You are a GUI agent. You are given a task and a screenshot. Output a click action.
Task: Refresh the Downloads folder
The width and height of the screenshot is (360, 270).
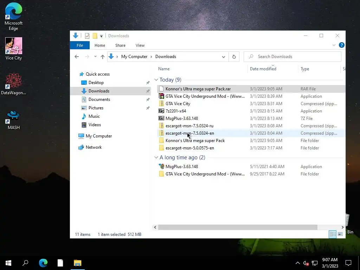234,57
